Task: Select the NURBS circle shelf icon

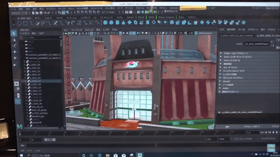Action: point(19,23)
